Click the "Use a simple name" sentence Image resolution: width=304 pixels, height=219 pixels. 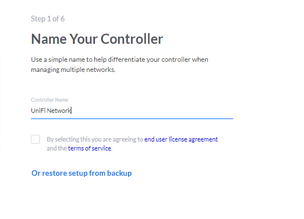(120, 65)
